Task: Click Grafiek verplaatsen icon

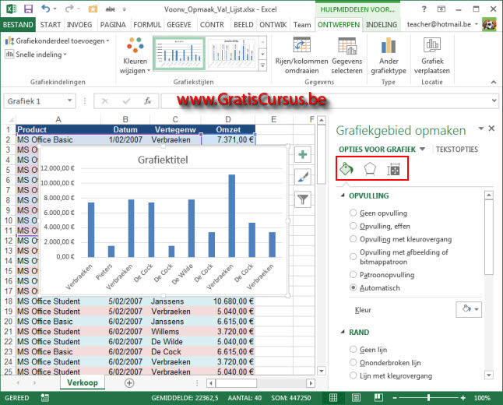Action: [432, 45]
